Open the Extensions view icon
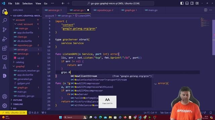 point(5,48)
